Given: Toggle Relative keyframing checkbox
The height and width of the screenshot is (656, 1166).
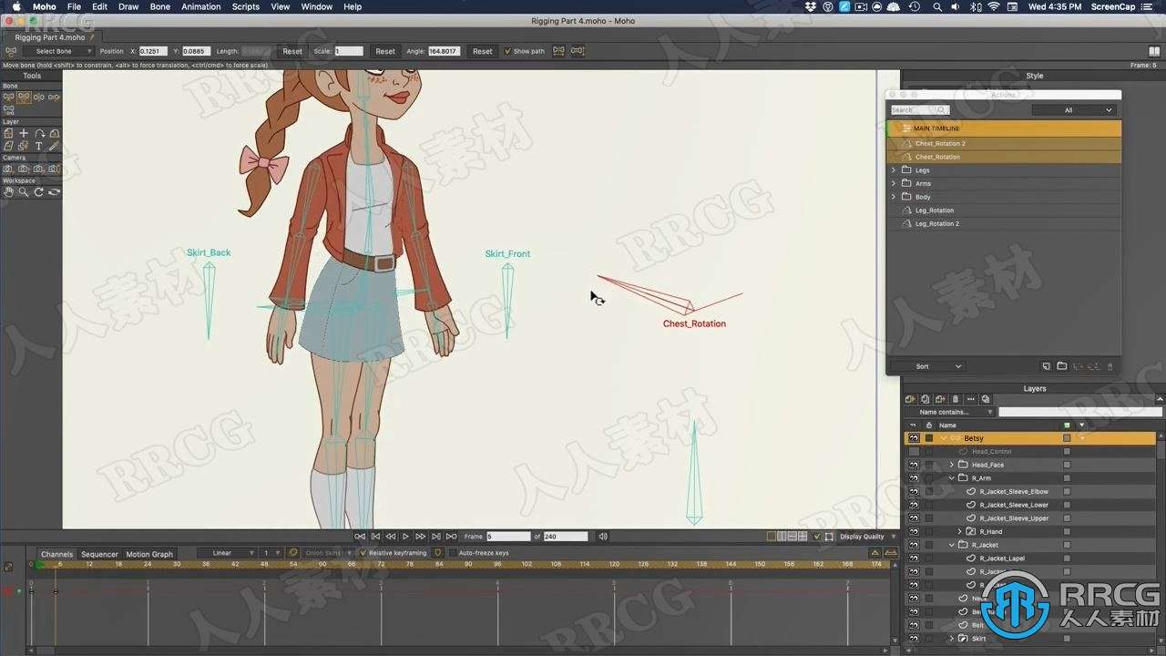Looking at the screenshot, I should [363, 553].
